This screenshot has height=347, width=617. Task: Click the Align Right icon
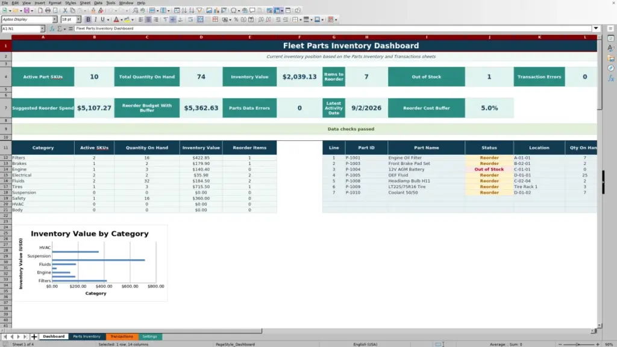[x=156, y=19]
